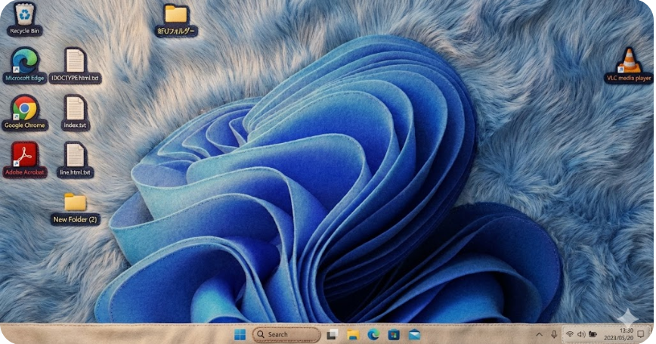656x344 pixels.
Task: Click the microphone tray icon
Action: pos(554,334)
